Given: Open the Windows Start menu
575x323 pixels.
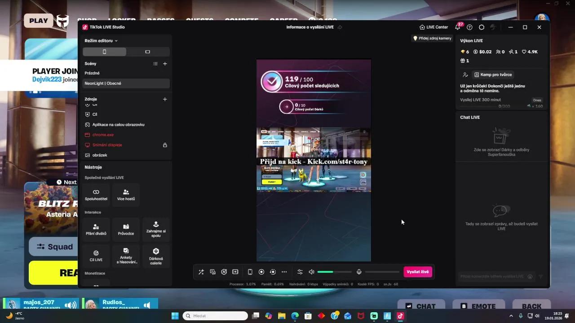Looking at the screenshot, I should [x=175, y=316].
